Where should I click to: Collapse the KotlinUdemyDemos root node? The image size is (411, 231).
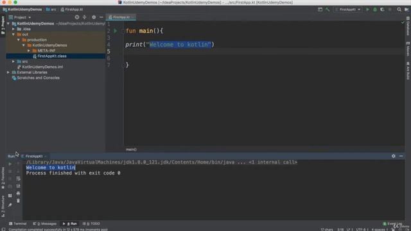click(x=8, y=24)
